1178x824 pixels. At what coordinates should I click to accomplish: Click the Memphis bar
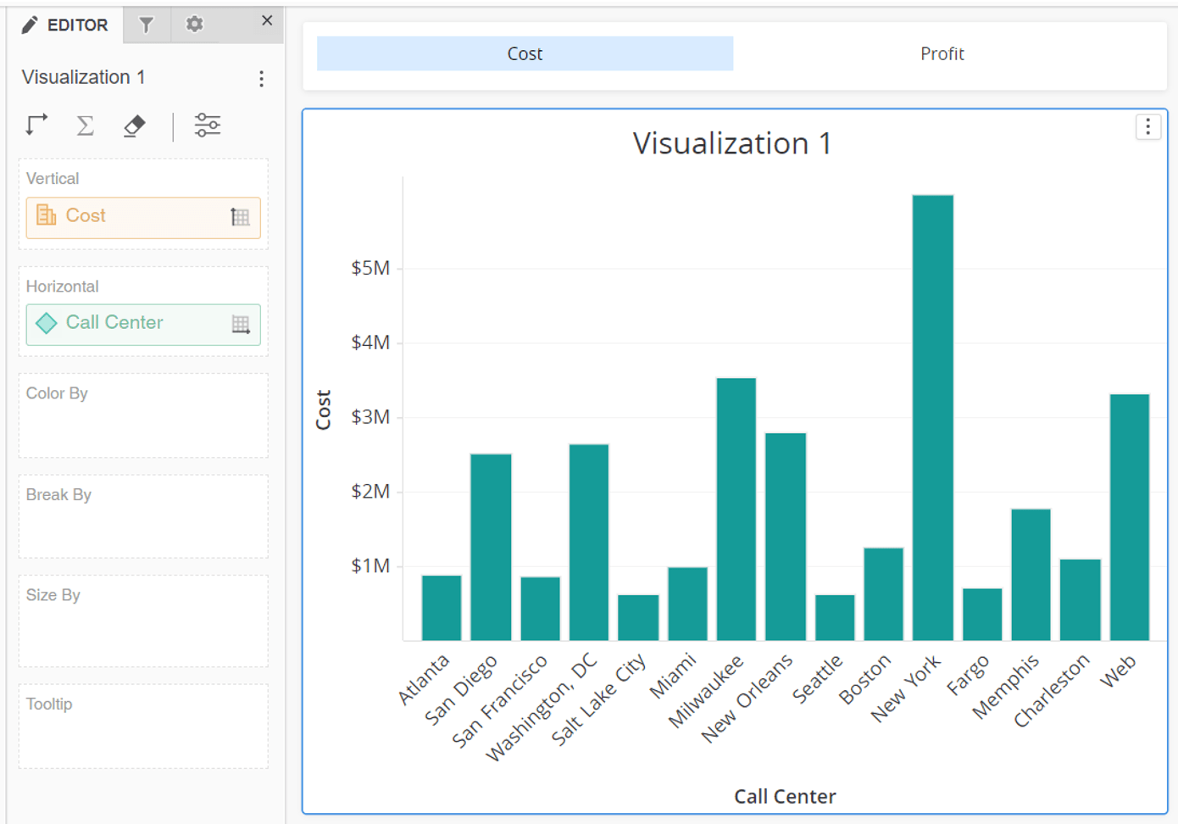(x=1031, y=575)
